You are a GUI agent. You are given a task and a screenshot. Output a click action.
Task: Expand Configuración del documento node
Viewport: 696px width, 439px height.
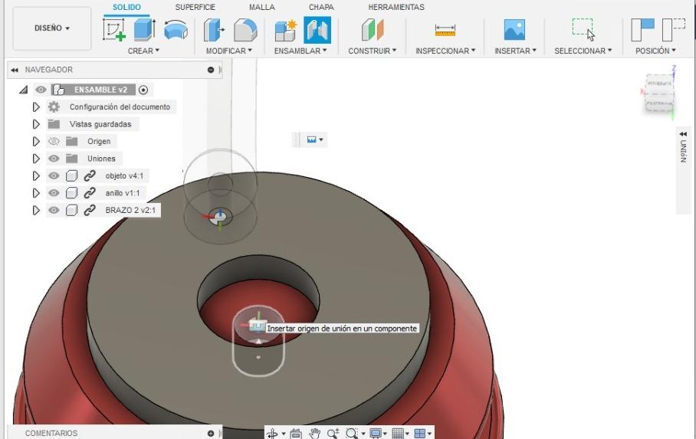pos(36,107)
